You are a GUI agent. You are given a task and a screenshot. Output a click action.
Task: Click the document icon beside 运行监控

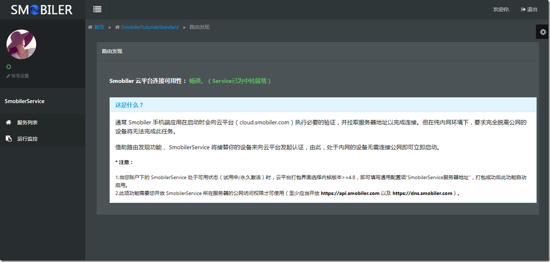(9, 139)
